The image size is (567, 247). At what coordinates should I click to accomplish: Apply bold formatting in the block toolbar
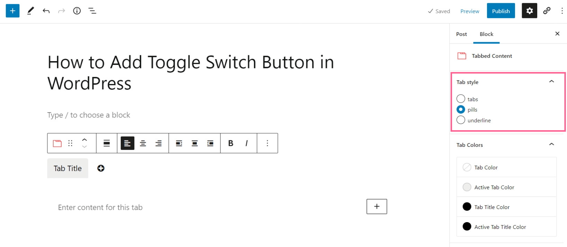(x=230, y=143)
